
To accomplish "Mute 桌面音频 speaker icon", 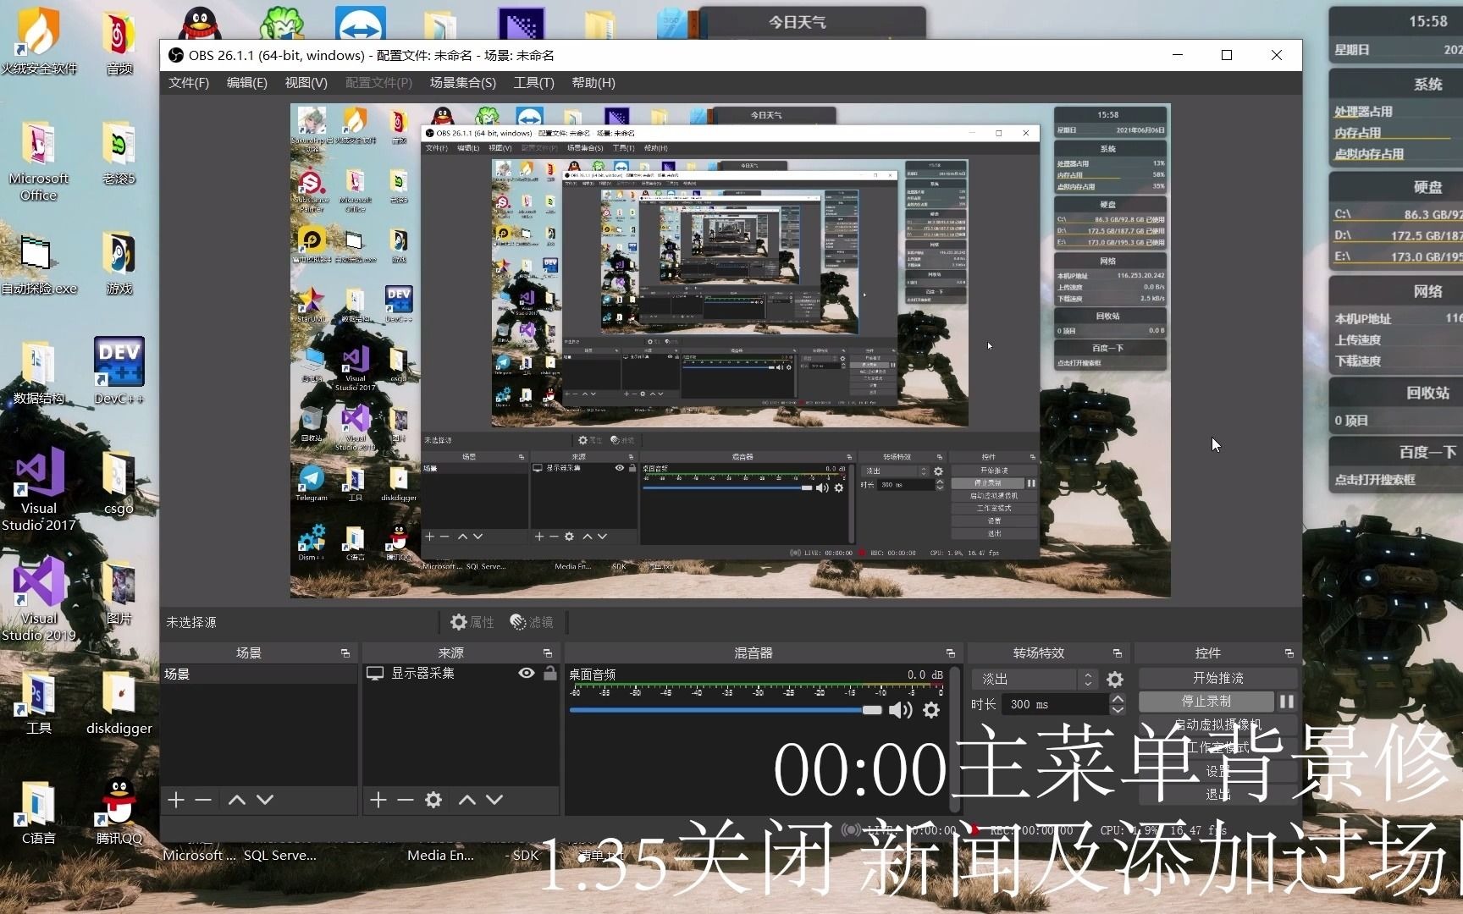I will pyautogui.click(x=900, y=710).
